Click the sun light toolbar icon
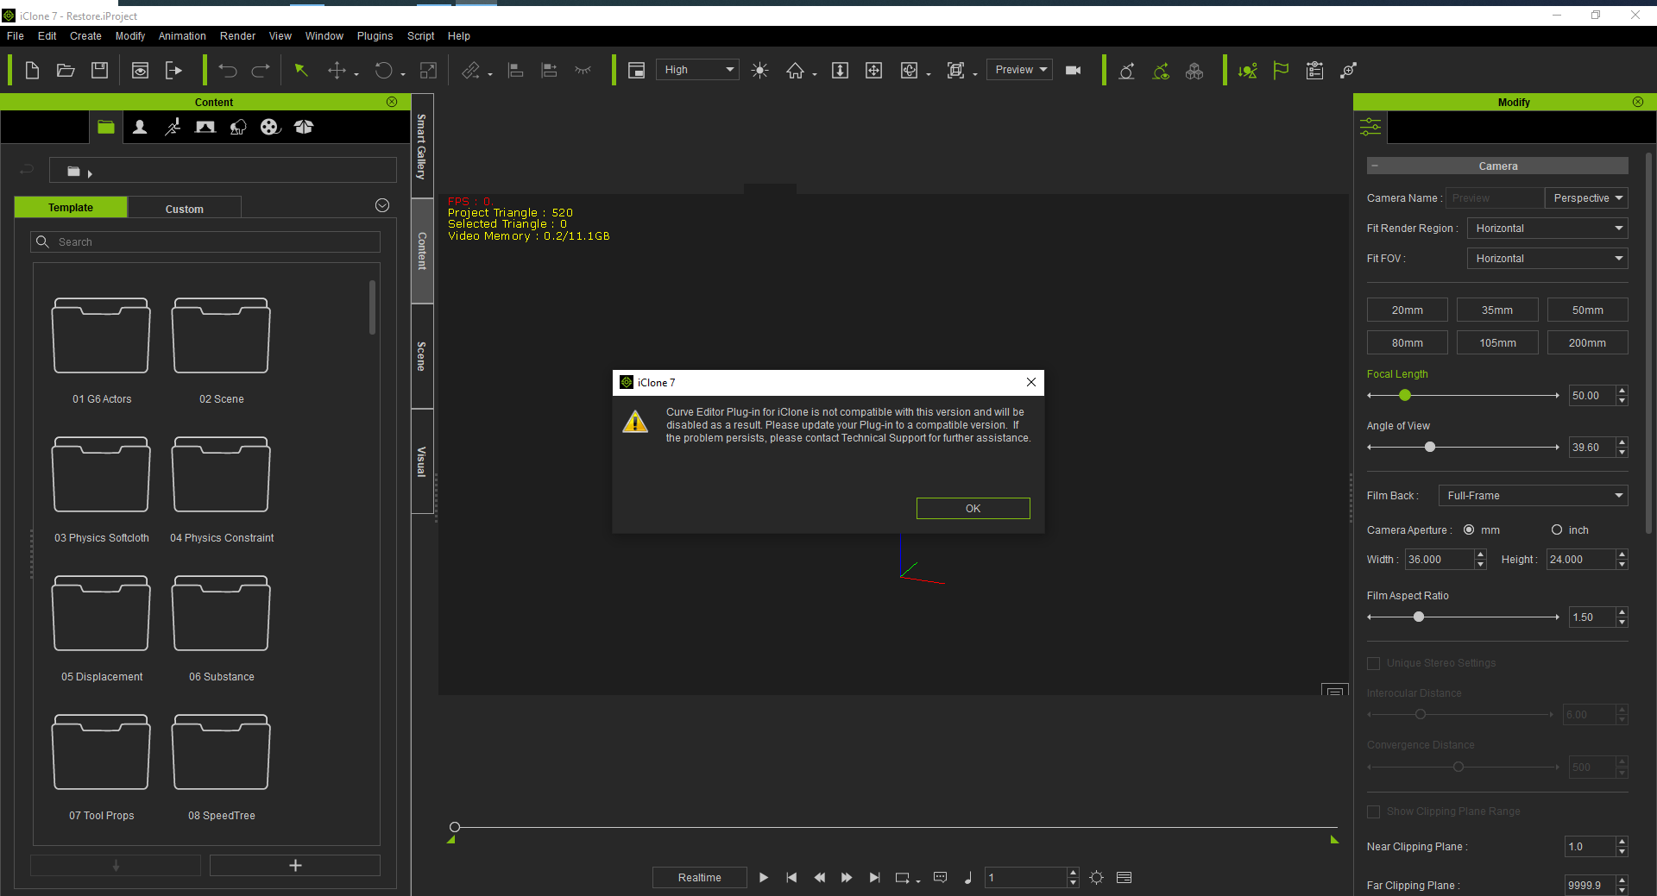 pyautogui.click(x=759, y=71)
